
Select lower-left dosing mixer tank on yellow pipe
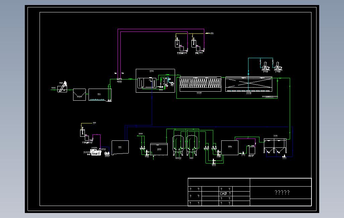pyautogui.click(x=82, y=133)
